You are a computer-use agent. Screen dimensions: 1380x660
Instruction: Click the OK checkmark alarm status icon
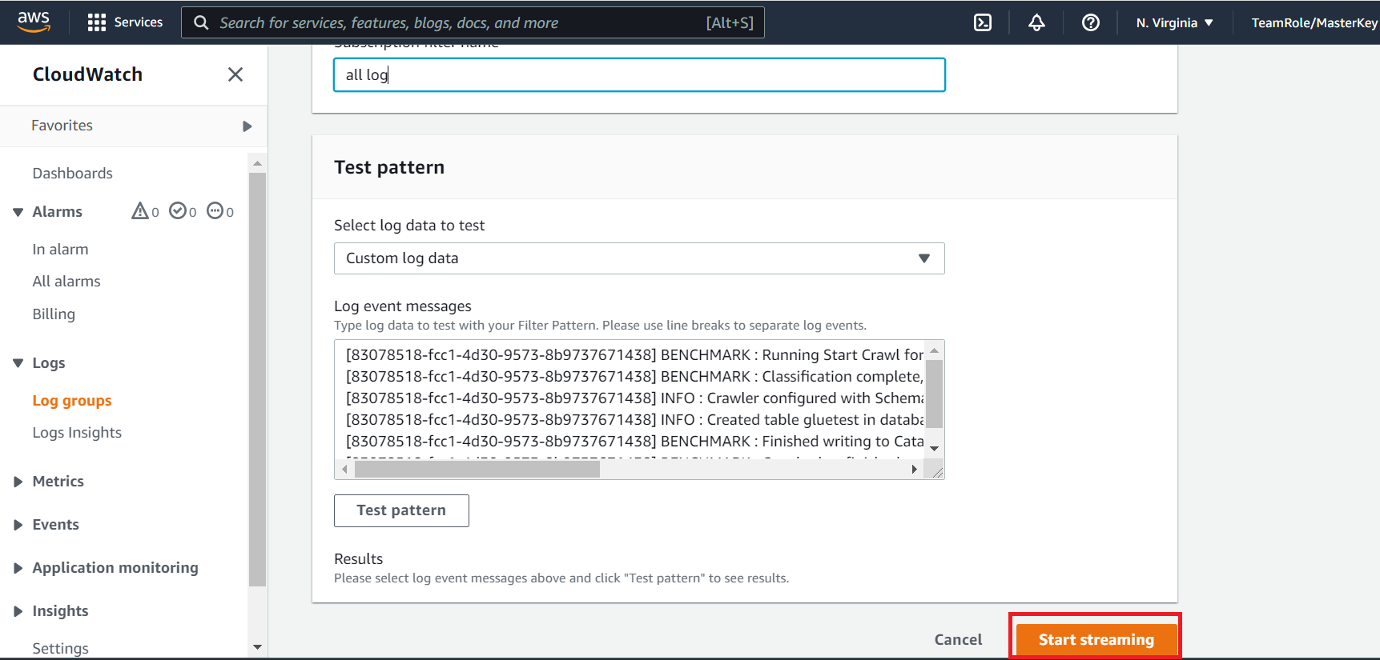(178, 211)
